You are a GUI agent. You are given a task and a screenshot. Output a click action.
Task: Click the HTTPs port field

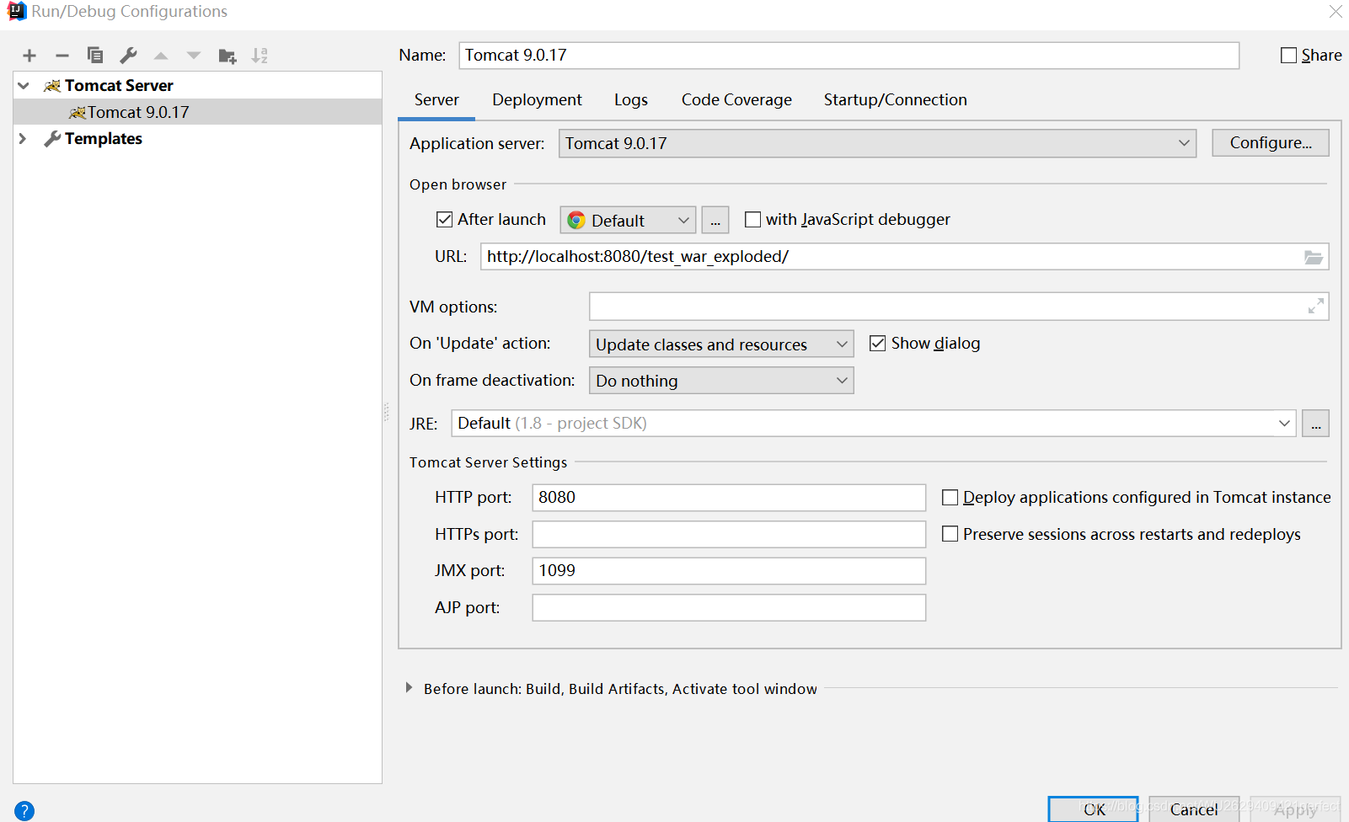[x=729, y=534]
